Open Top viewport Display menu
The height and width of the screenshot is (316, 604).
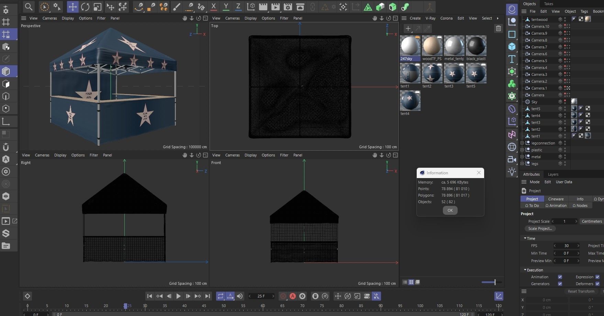point(250,18)
